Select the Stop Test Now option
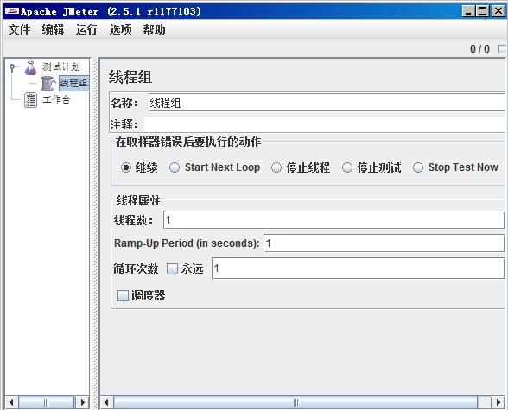The width and height of the screenshot is (508, 410). 418,167
